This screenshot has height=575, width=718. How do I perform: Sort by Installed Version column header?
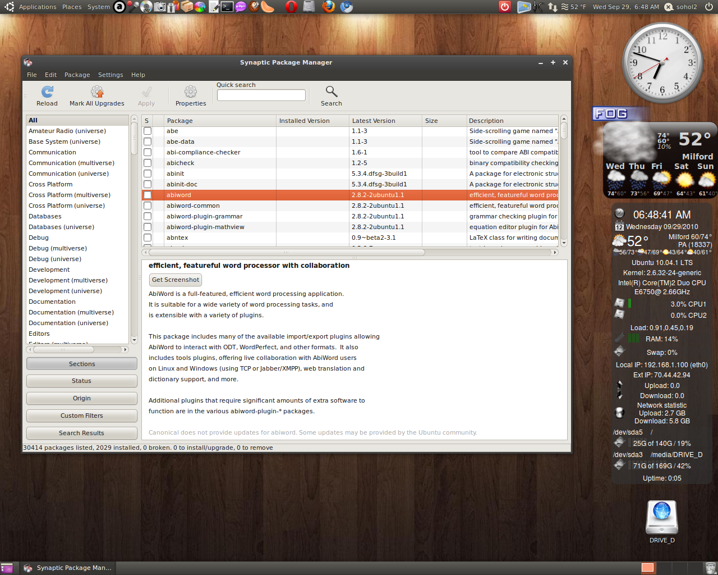(313, 121)
